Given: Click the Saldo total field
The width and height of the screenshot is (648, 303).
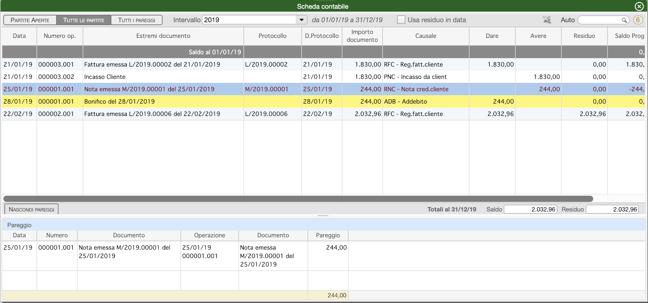Looking at the screenshot, I should (530, 209).
